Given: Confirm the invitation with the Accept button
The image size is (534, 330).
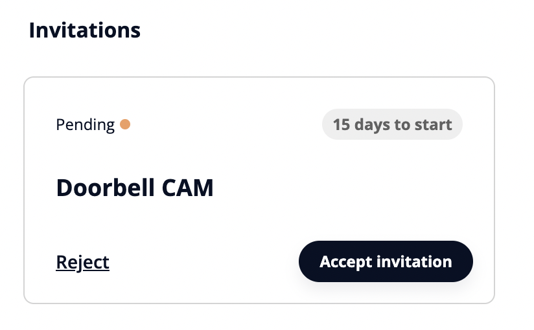Looking at the screenshot, I should pyautogui.click(x=386, y=261).
